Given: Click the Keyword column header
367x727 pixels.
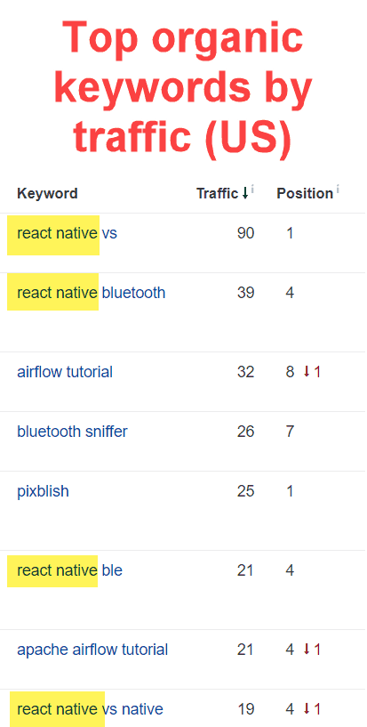Looking at the screenshot, I should (x=47, y=194).
